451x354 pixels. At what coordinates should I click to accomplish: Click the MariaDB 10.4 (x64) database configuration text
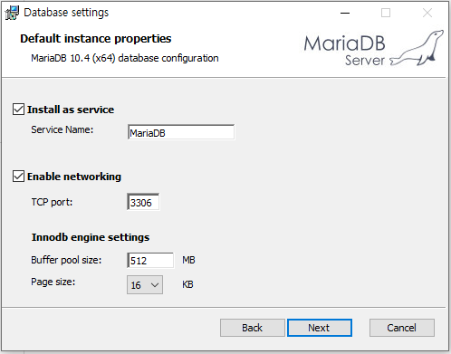tap(125, 58)
